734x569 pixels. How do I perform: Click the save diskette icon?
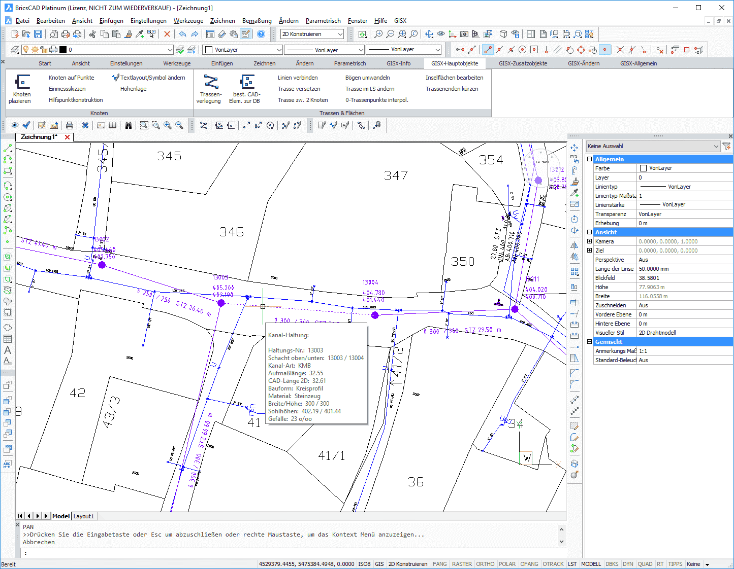(38, 34)
